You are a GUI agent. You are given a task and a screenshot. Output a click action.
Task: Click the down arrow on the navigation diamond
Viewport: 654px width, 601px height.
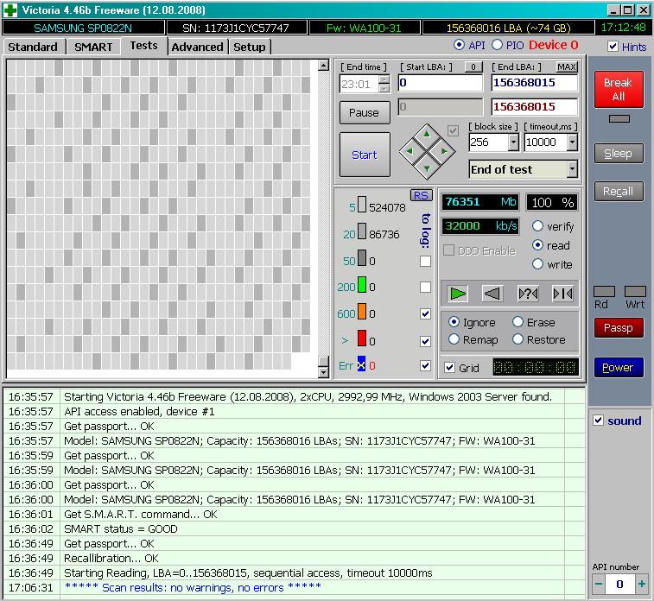(427, 168)
